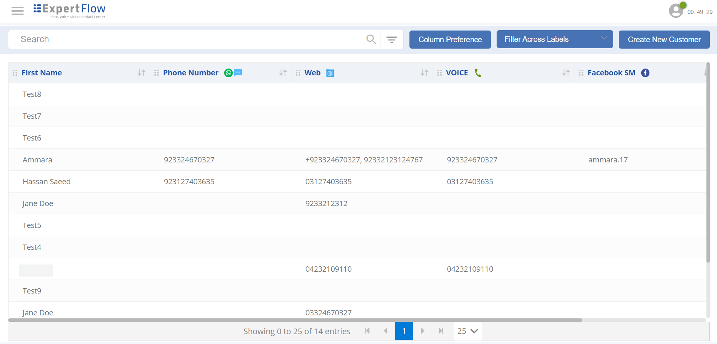This screenshot has height=344, width=717.
Task: Sort the Web column
Action: (x=425, y=73)
